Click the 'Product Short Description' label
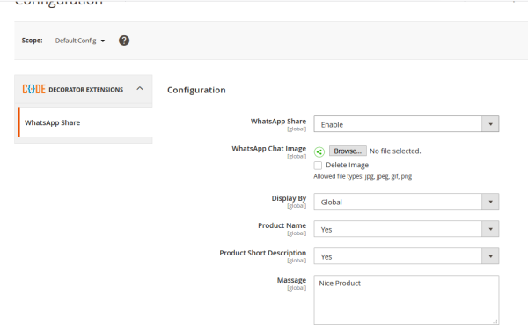This screenshot has height=325, width=528. coord(262,253)
